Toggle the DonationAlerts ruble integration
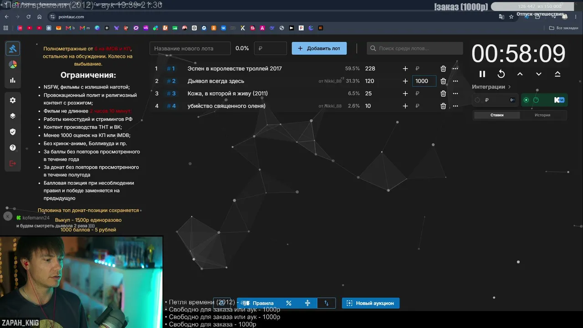 tap(495, 100)
